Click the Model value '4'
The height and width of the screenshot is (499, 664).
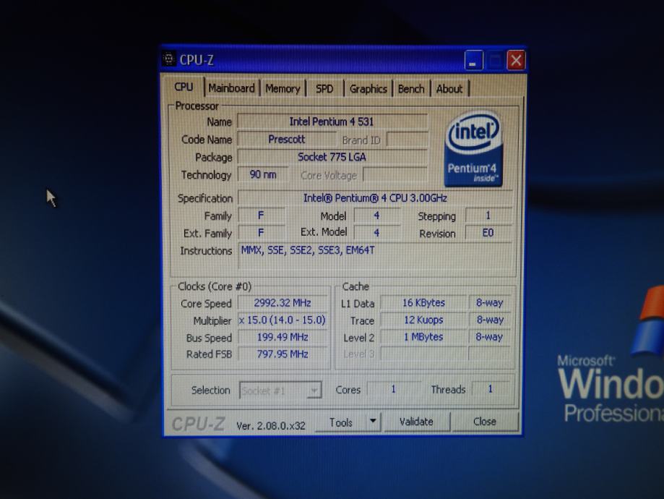coord(377,216)
